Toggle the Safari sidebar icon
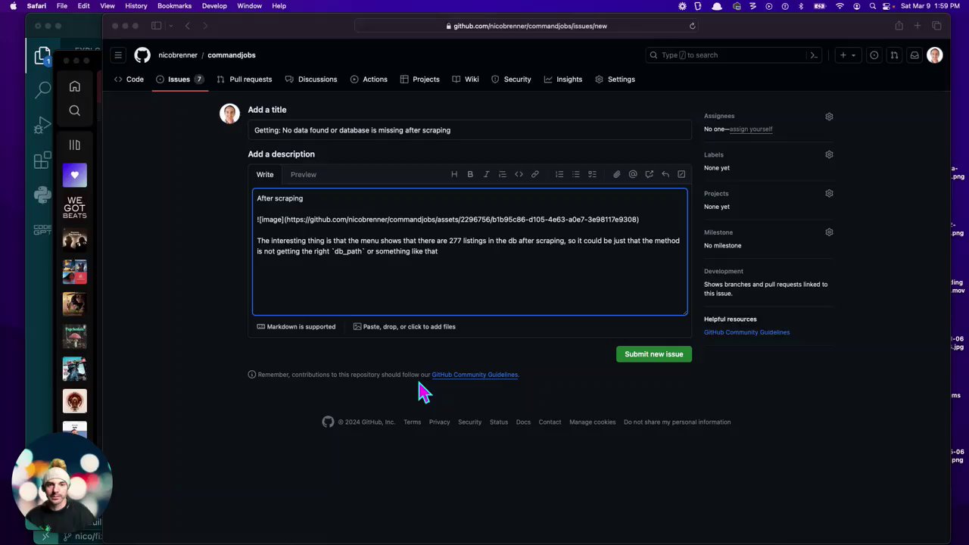969x545 pixels. click(x=156, y=26)
